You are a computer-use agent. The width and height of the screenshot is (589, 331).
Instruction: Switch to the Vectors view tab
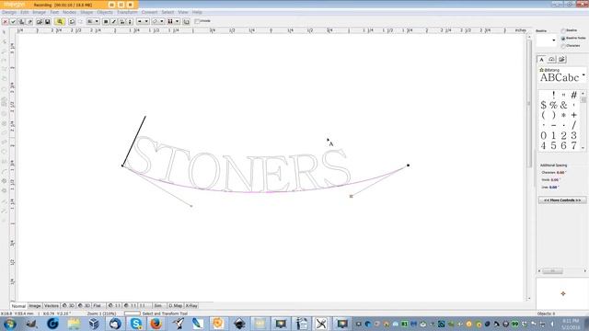[x=52, y=306]
